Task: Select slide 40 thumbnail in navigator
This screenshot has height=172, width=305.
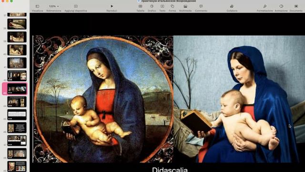Action: click(17, 50)
